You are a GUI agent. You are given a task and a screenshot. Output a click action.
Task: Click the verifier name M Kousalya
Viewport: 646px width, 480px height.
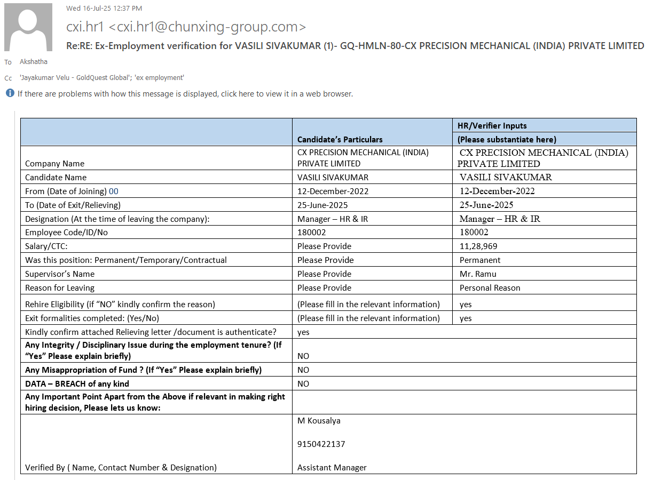coord(319,421)
